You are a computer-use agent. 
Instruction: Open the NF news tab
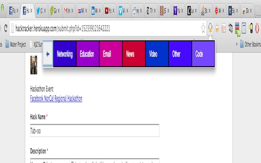click(82, 11)
